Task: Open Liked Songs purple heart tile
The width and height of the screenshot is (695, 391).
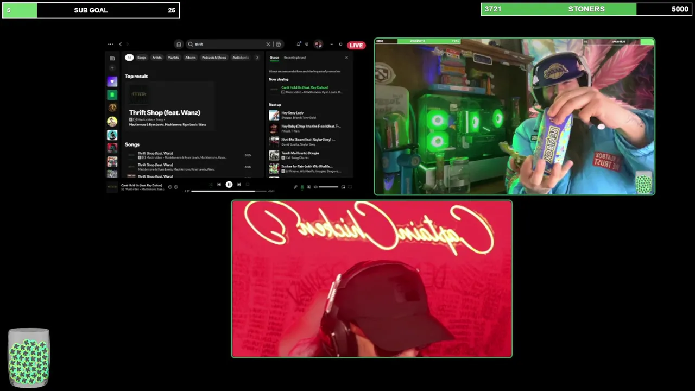Action: [x=112, y=81]
